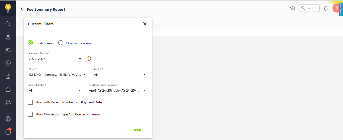Open the fees dollar-coin sidebar icon
This screenshot has height=140, width=343.
(8, 63)
